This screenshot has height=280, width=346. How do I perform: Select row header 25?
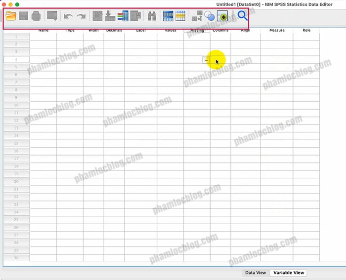tap(16, 220)
